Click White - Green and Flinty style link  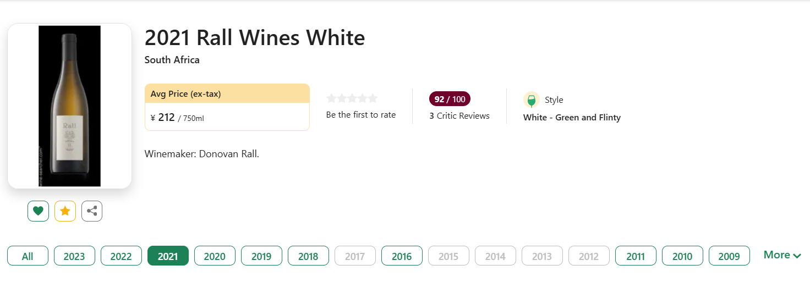tap(572, 118)
